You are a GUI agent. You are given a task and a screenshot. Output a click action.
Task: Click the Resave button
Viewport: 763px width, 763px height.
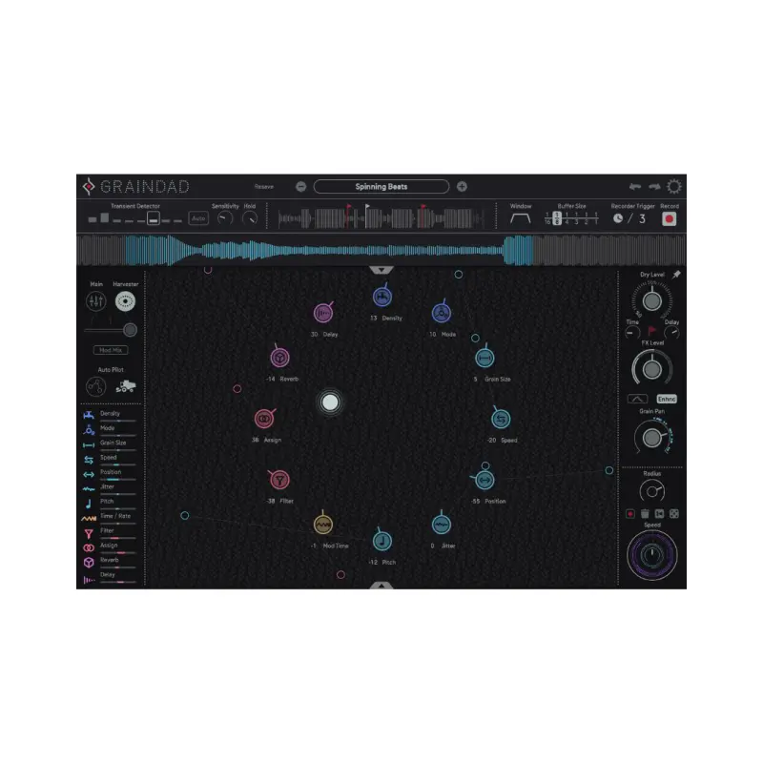[264, 186]
